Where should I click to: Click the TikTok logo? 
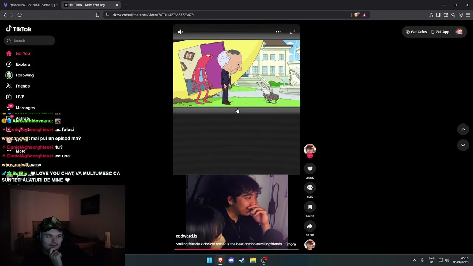(x=19, y=29)
